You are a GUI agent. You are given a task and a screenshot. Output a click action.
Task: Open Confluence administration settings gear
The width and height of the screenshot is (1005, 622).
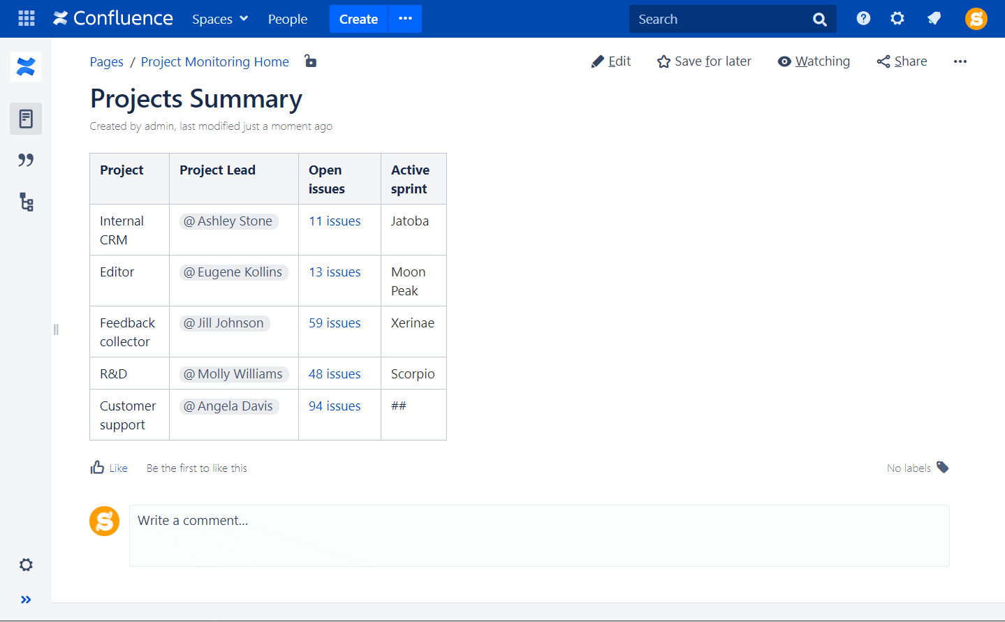click(897, 19)
